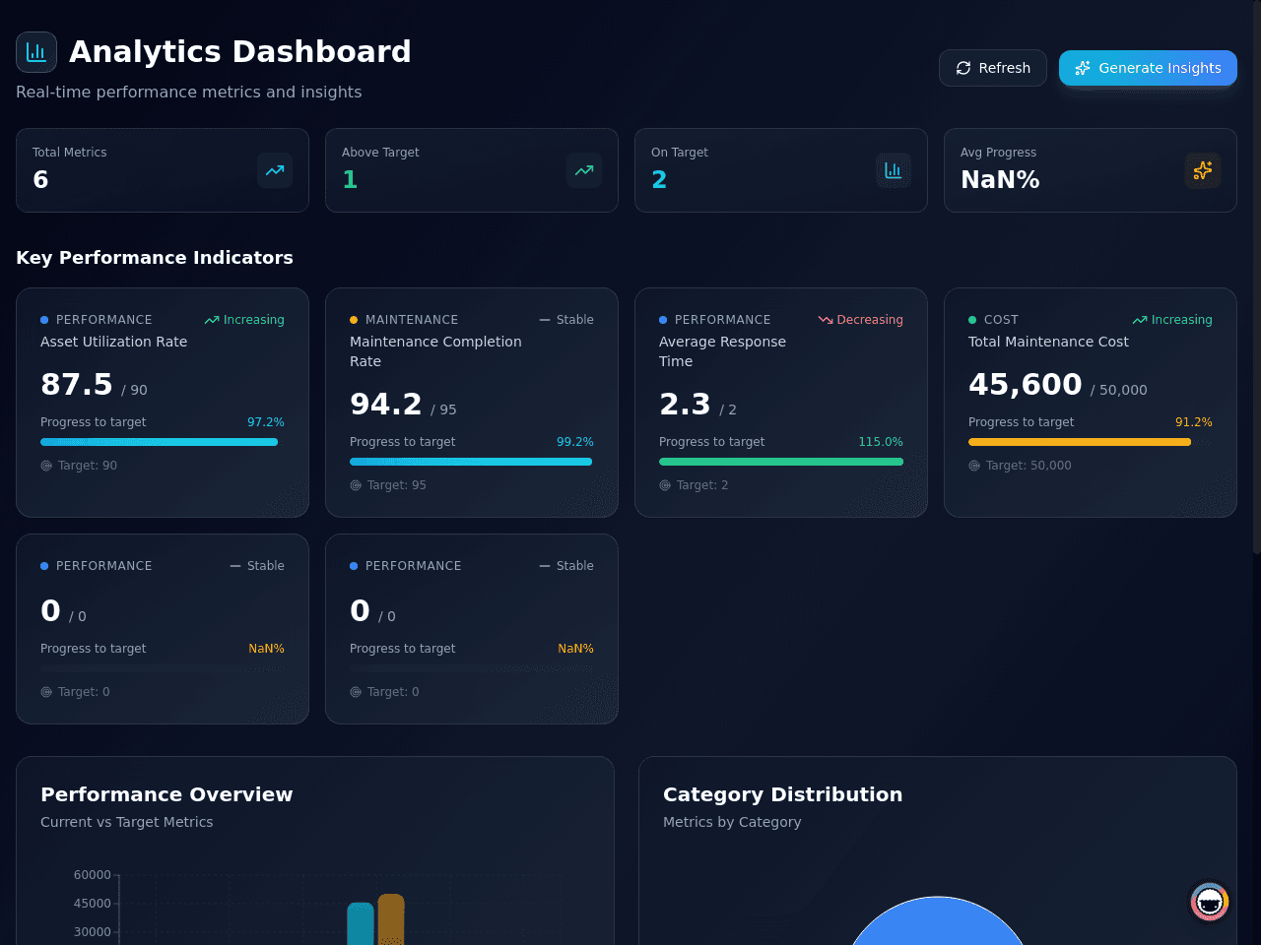Click the Maintenance Completion Rate title

point(435,351)
